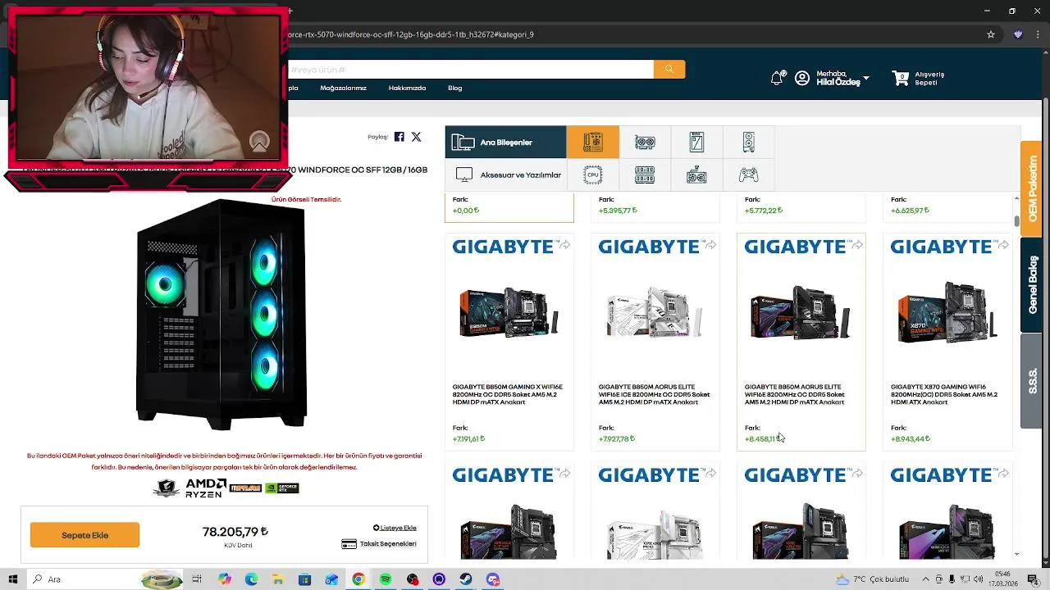The height and width of the screenshot is (590, 1050).
Task: Open Taksit Seçenekleri link
Action: point(379,544)
